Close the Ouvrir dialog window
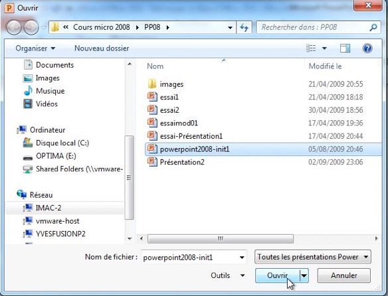The height and width of the screenshot is (296, 388). [368, 5]
